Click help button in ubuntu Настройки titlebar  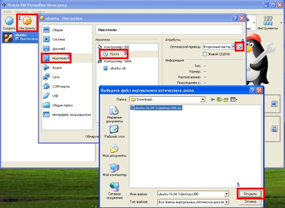point(235,18)
